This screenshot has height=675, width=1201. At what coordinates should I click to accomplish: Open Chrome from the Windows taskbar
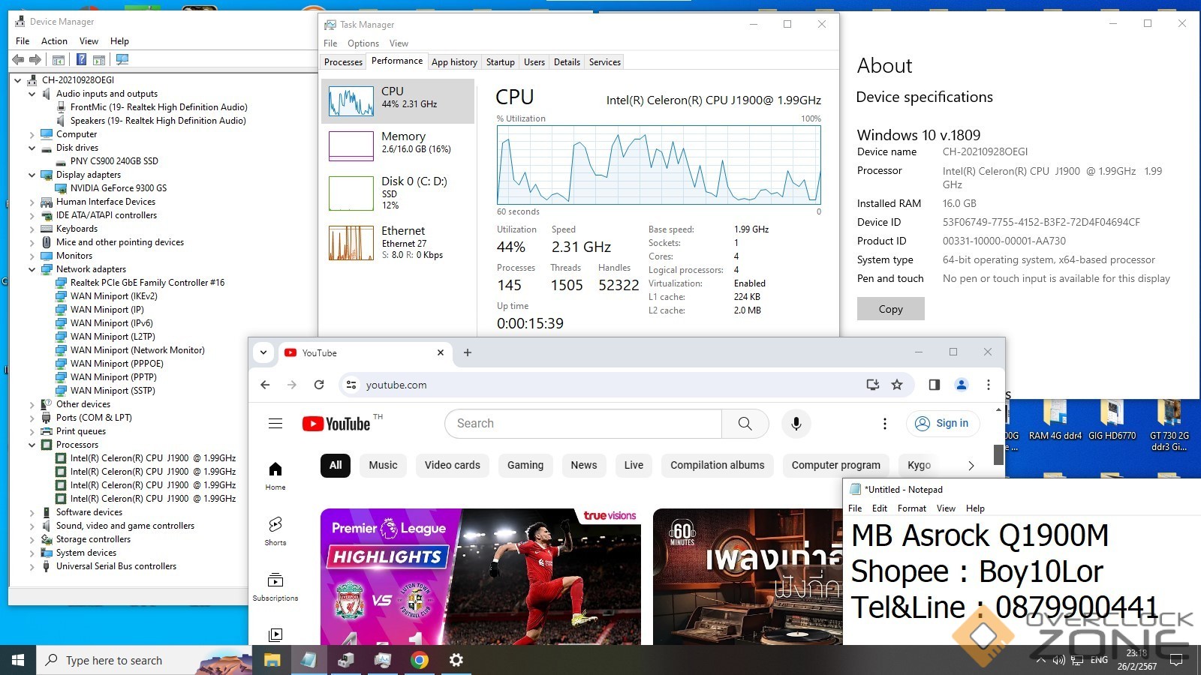[x=420, y=660]
